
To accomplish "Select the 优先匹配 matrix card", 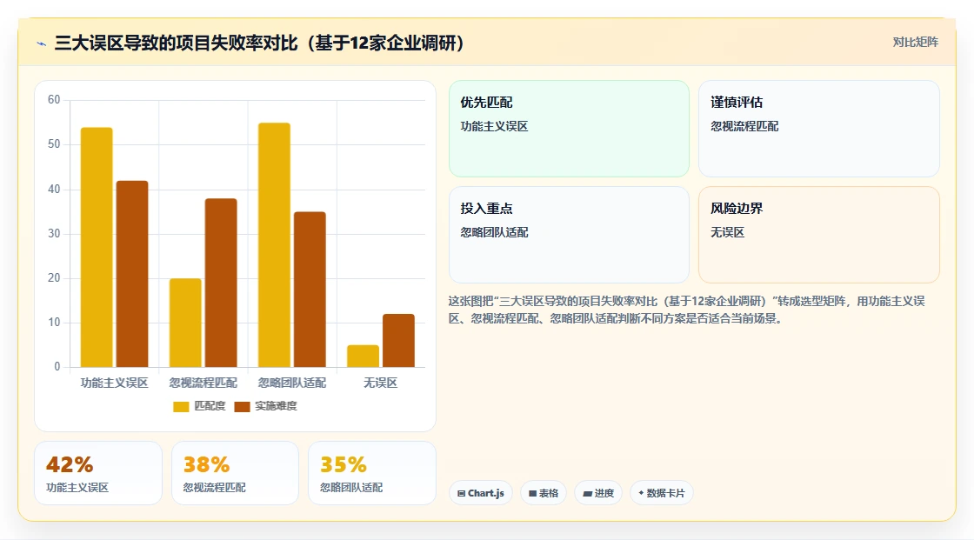I will pyautogui.click(x=569, y=129).
